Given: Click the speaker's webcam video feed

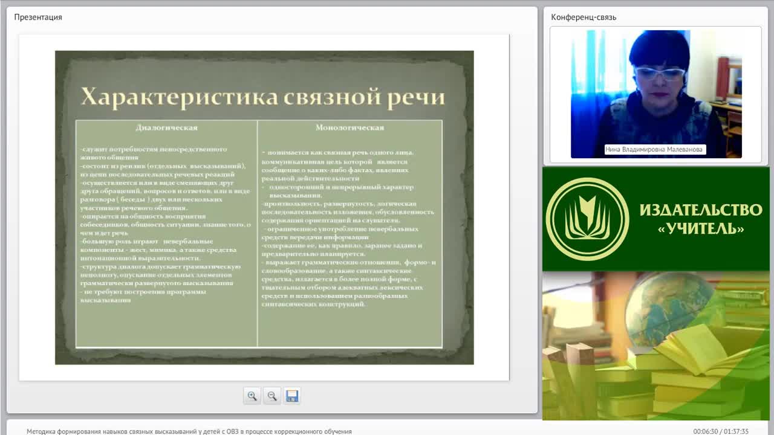Looking at the screenshot, I should (656, 94).
